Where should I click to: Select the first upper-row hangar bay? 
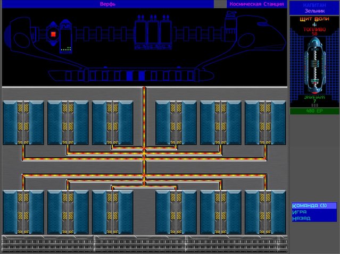[23, 123]
